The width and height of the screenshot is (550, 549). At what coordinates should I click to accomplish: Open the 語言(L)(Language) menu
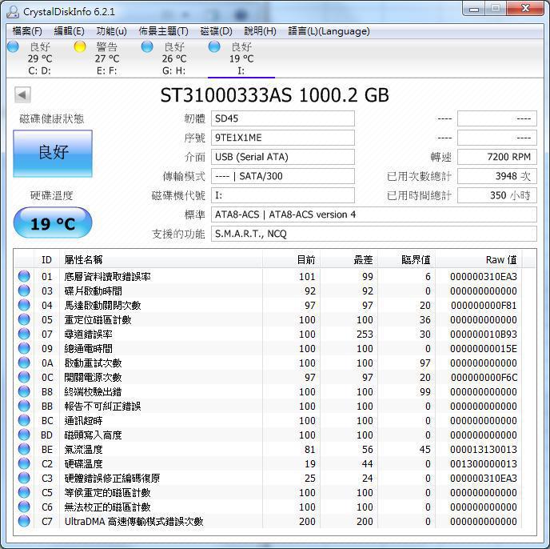coord(329,31)
